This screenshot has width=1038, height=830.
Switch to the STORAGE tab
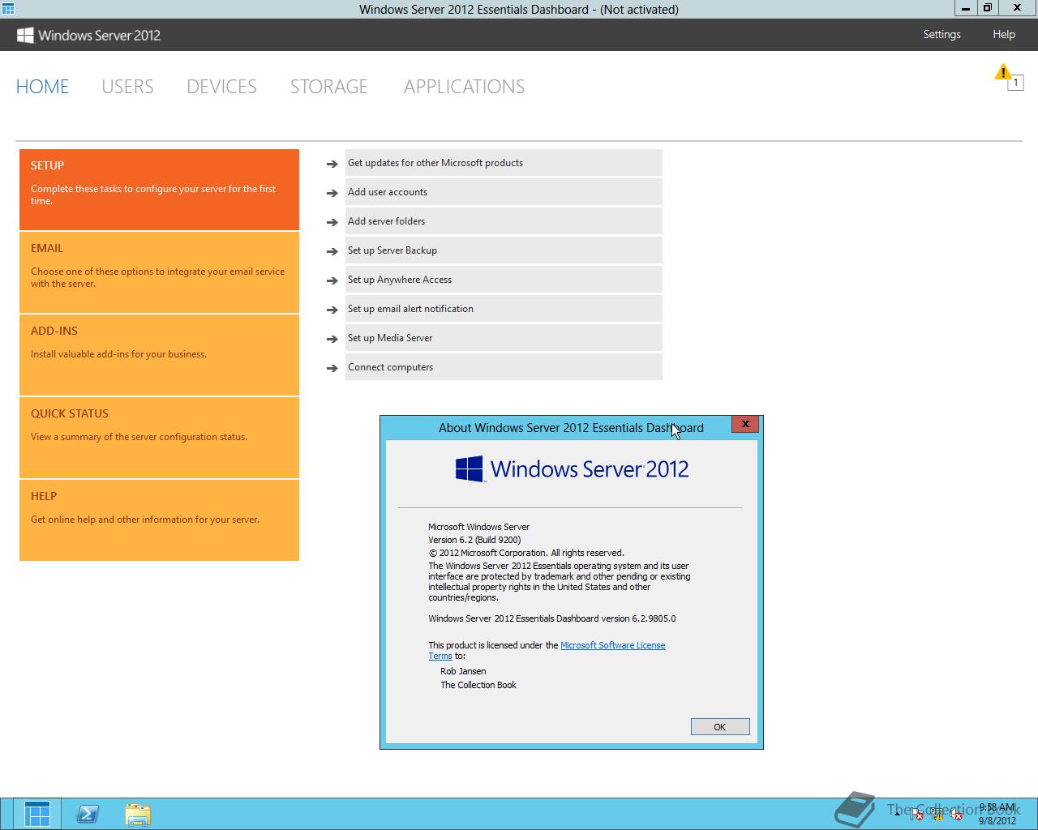tap(329, 87)
